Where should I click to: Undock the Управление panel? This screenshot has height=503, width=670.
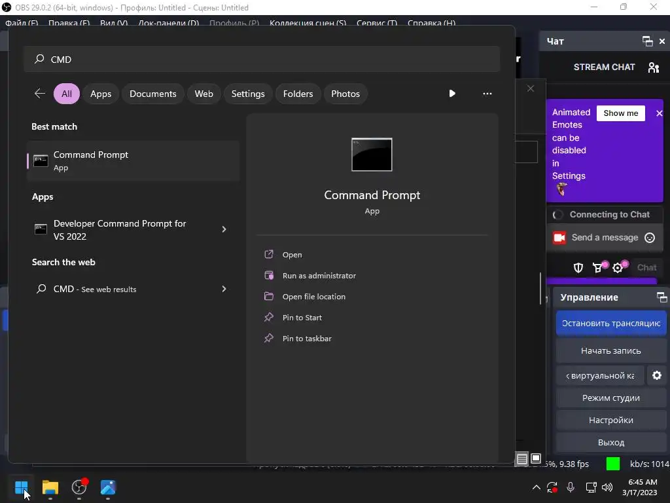661,297
